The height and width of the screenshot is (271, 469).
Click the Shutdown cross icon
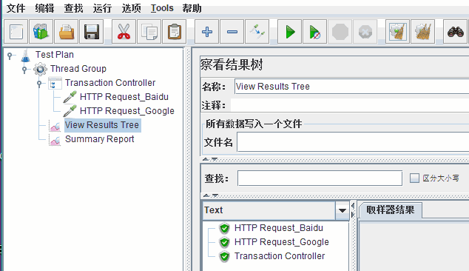(365, 32)
